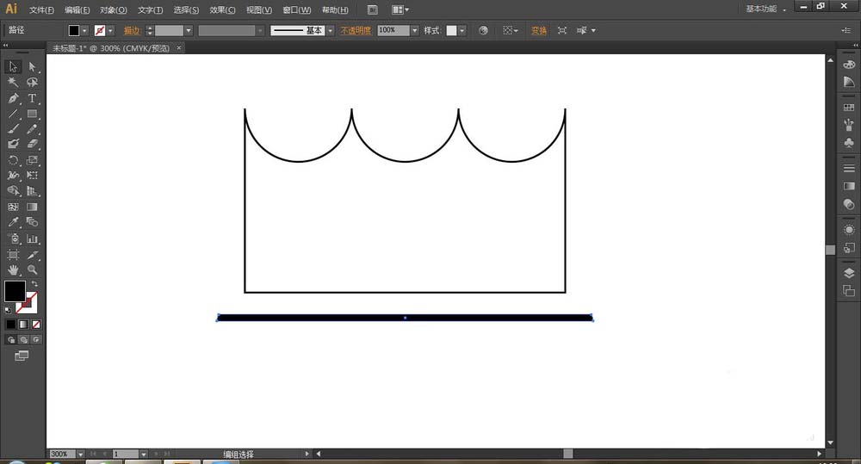Screen dimensions: 861x464
Task: Pick the Rectangle tool
Action: 33,114
